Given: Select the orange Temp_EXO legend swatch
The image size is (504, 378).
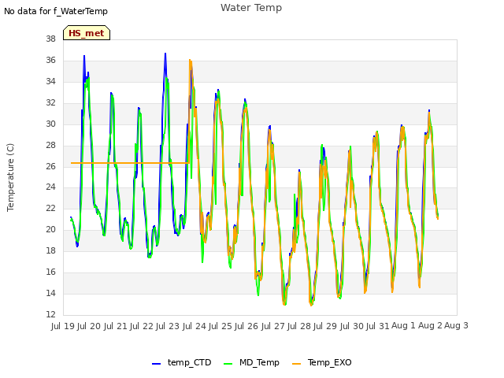Looking at the screenshot, I should (x=296, y=364).
